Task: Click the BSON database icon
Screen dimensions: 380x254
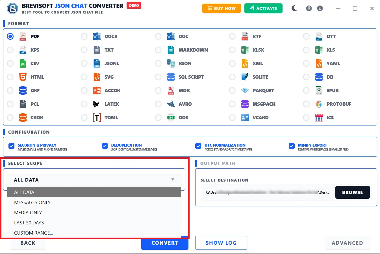Action: 171,63
